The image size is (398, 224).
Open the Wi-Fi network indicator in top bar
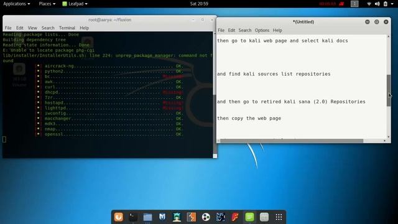369,4
